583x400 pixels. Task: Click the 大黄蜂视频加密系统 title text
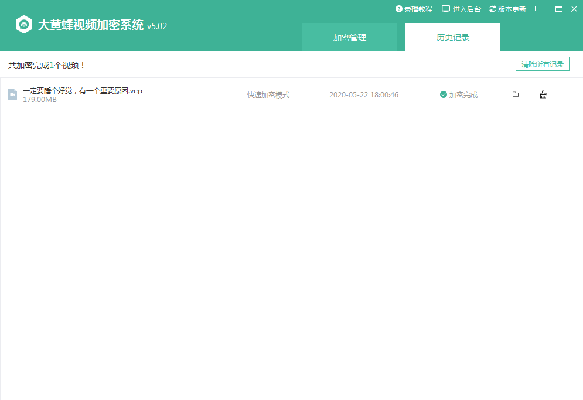click(x=91, y=25)
